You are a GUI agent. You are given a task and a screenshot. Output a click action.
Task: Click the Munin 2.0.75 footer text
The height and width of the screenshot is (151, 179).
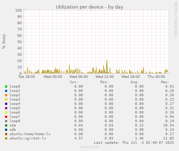click(x=89, y=147)
